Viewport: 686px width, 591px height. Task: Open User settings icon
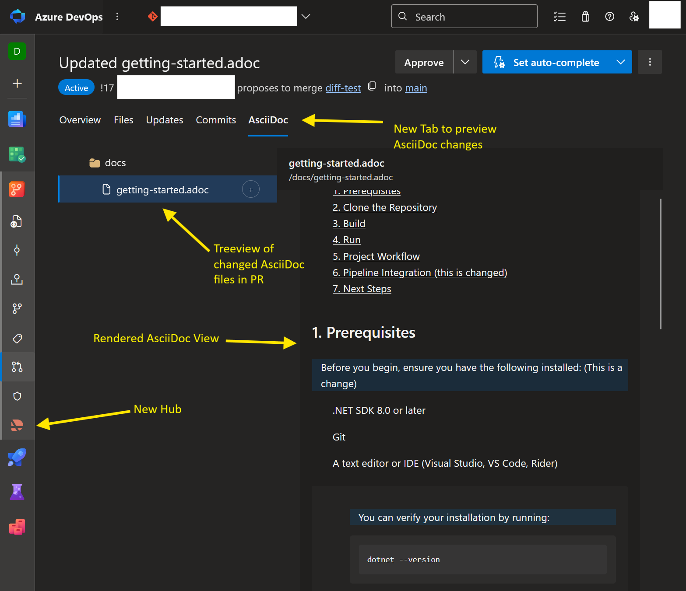coord(634,17)
